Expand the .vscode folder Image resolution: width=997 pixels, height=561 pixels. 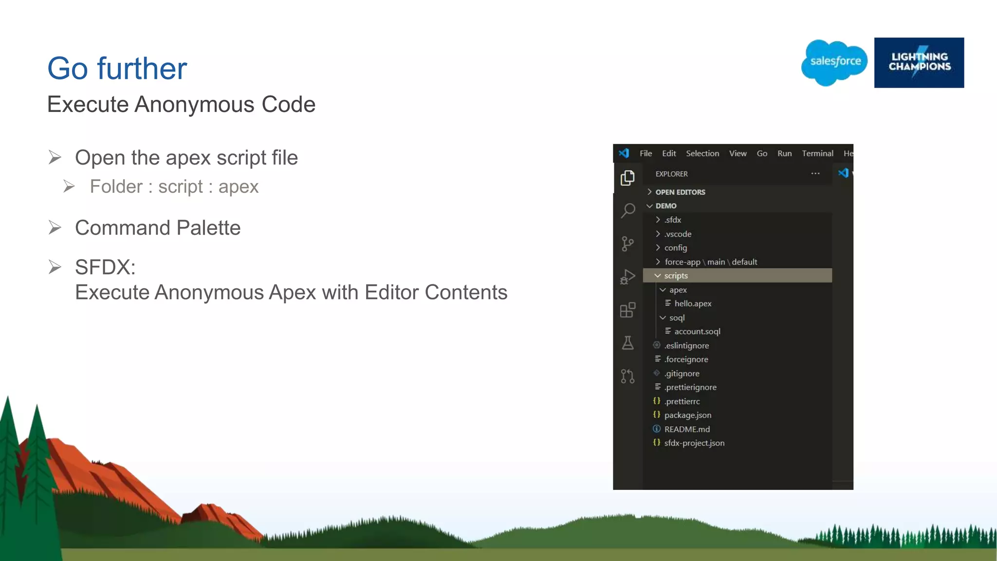tap(738, 234)
